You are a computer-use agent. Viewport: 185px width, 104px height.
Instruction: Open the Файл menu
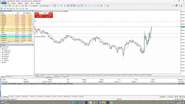(4, 3)
